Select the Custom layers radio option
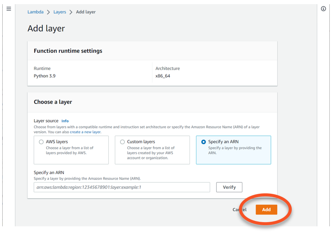The image size is (332, 232). (x=122, y=142)
